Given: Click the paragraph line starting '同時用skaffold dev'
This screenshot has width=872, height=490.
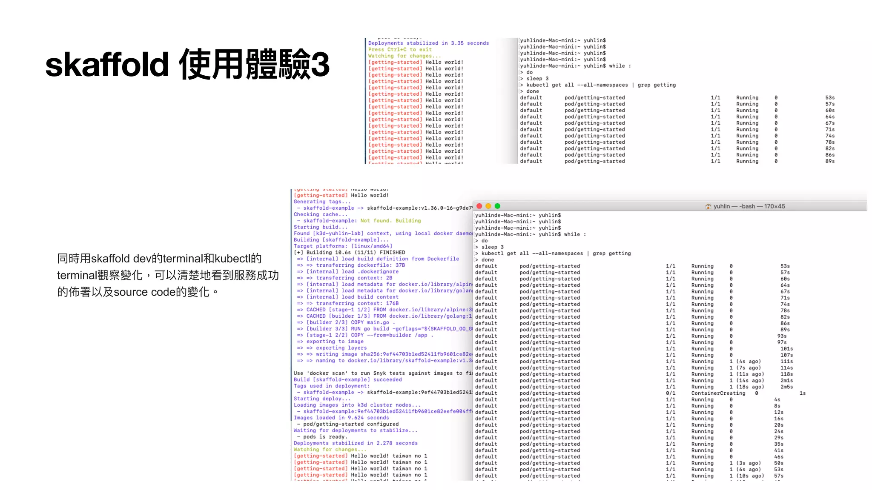Looking at the screenshot, I should 159,259.
